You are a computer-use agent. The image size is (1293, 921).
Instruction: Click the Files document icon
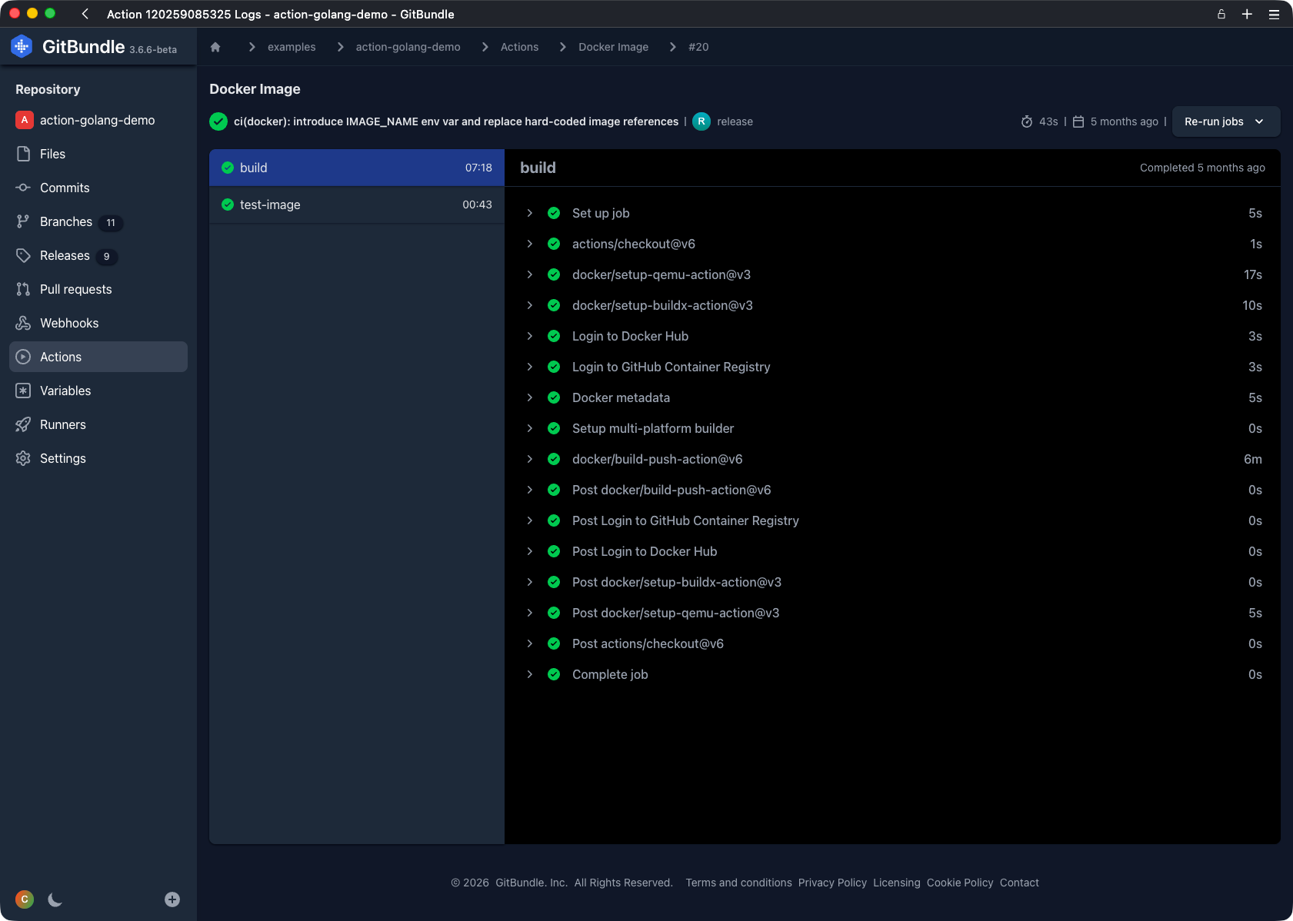(24, 154)
